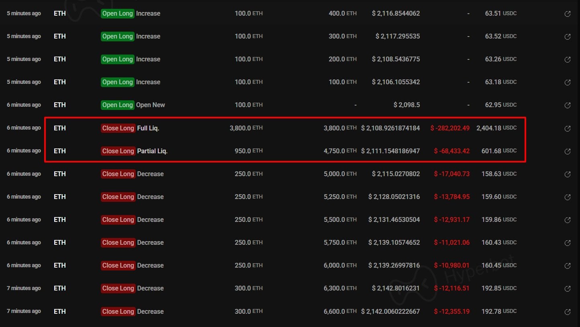Click the price $2,108.9261874184

coord(390,128)
